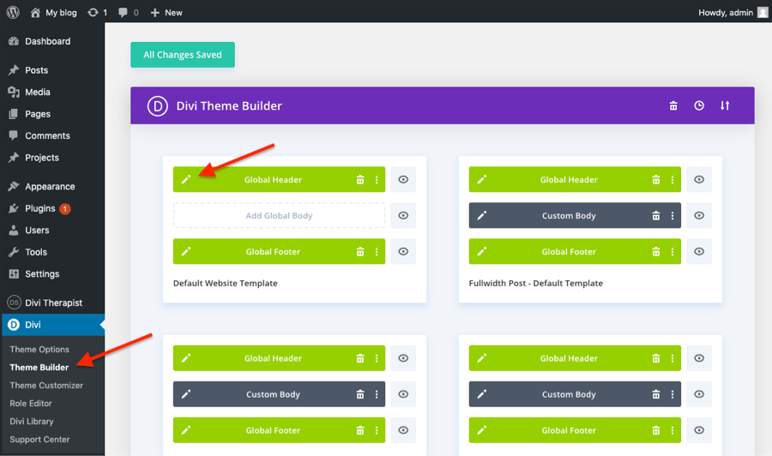
Task: Edit Global Footer in Default Website Template
Action: [185, 251]
